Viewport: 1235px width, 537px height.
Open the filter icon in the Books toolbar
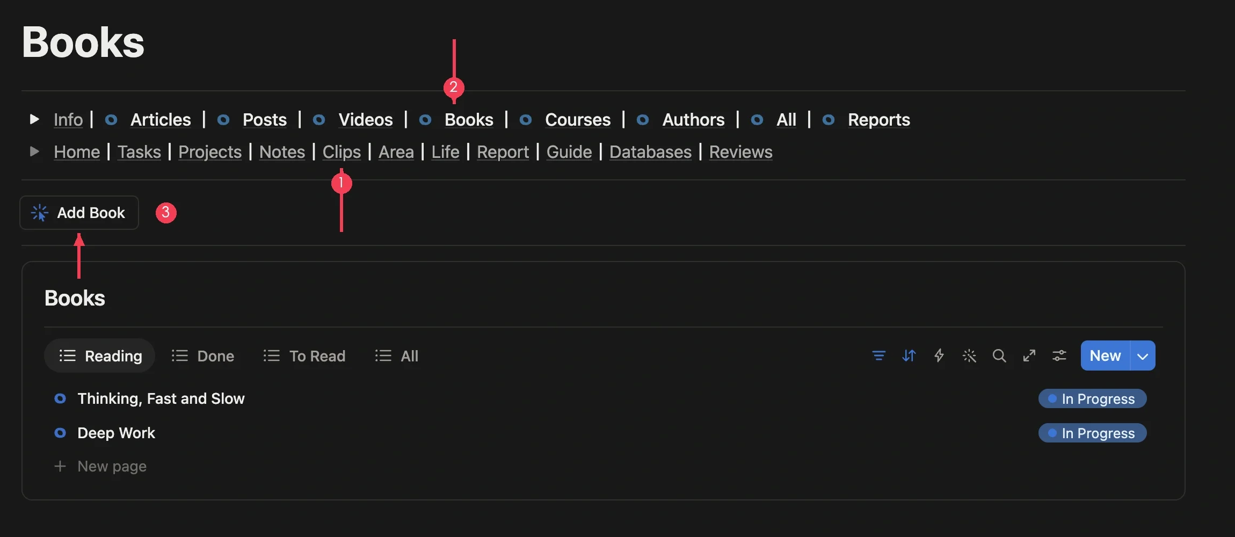point(879,355)
